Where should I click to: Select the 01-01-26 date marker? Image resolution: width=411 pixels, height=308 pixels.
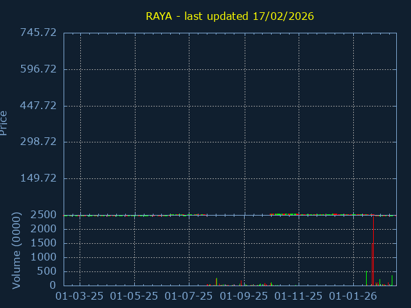coord(353,296)
